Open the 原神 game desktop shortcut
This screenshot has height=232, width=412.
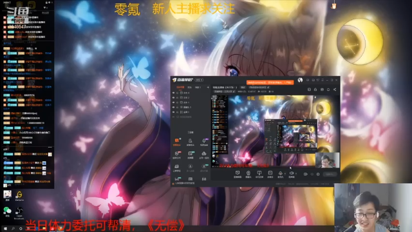pyautogui.click(x=7, y=195)
